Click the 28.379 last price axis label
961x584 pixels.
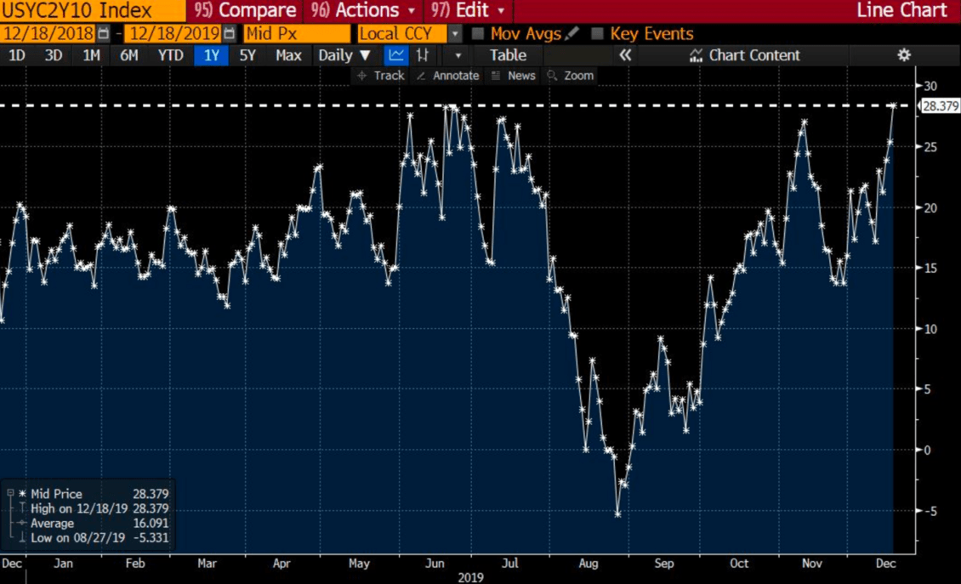(x=940, y=106)
